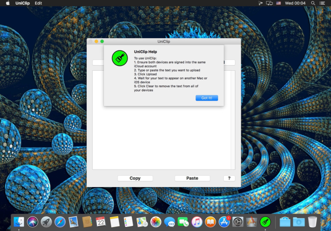Open Photos from the dock
Screen dimensions: 331x231
tap(156, 222)
